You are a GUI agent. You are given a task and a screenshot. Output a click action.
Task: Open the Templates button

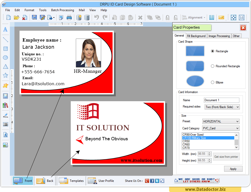coord(71,181)
